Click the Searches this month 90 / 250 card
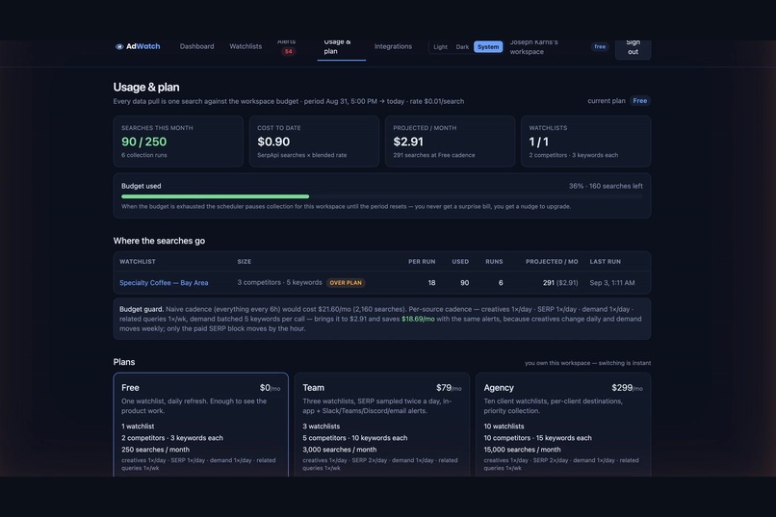Viewport: 776px width, 517px height. [178, 142]
